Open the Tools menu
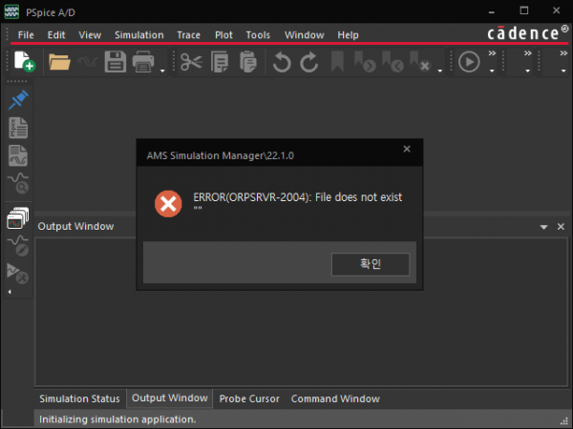The image size is (573, 429). 258,35
